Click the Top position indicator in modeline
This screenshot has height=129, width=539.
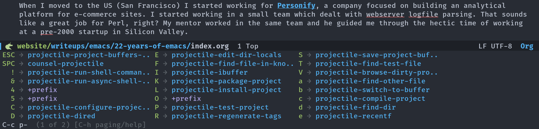point(252,46)
